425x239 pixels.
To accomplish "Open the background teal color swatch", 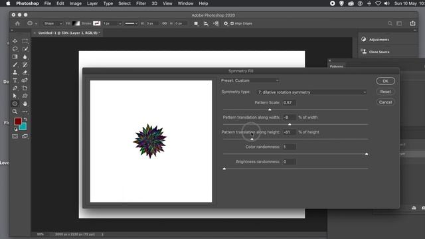I will (24, 127).
